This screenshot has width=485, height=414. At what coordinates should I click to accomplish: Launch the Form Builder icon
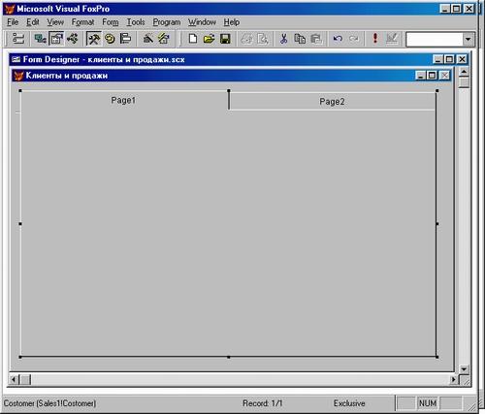(148, 39)
